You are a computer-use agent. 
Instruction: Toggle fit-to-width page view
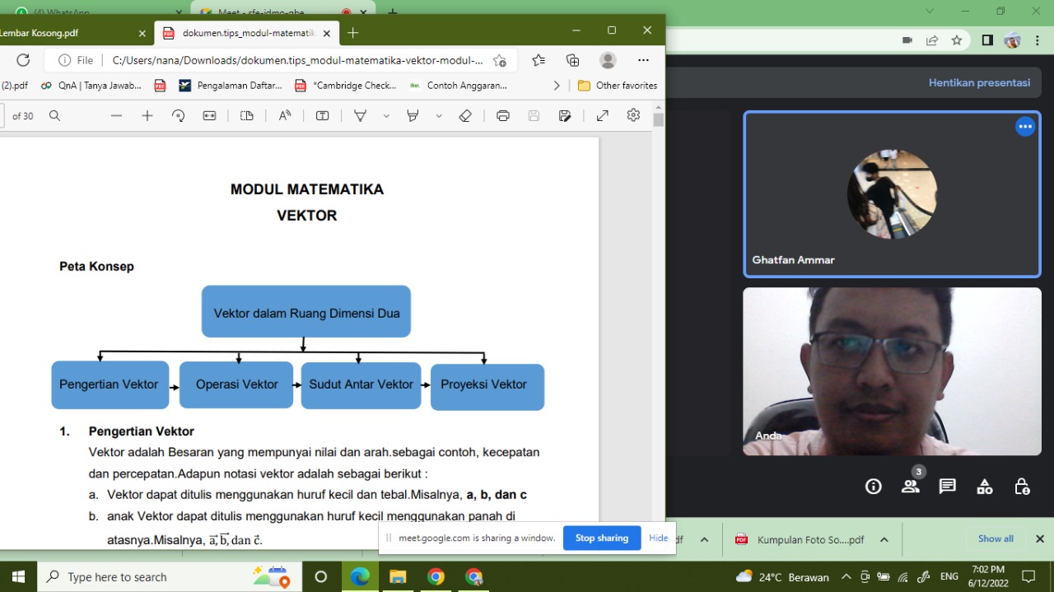click(210, 116)
